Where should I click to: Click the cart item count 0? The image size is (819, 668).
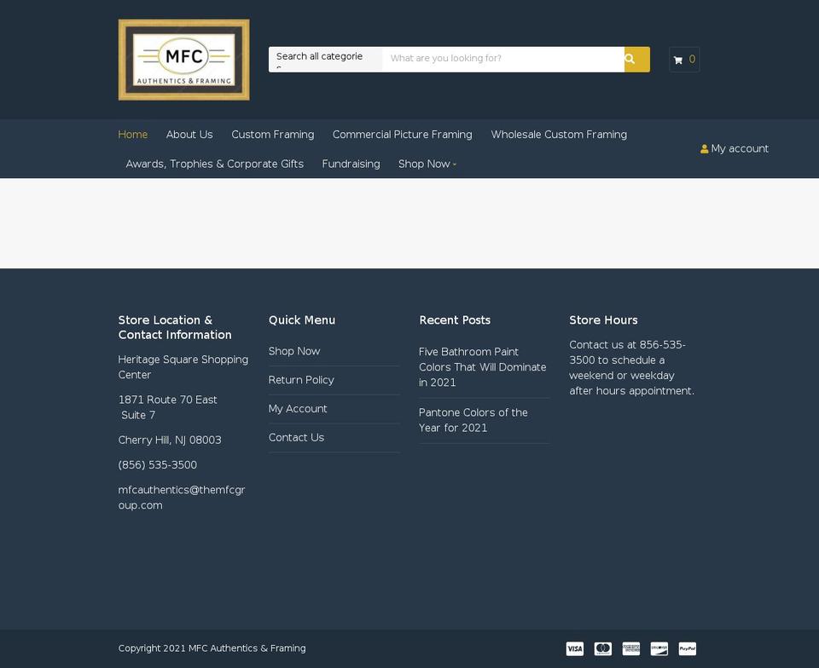[x=692, y=60]
